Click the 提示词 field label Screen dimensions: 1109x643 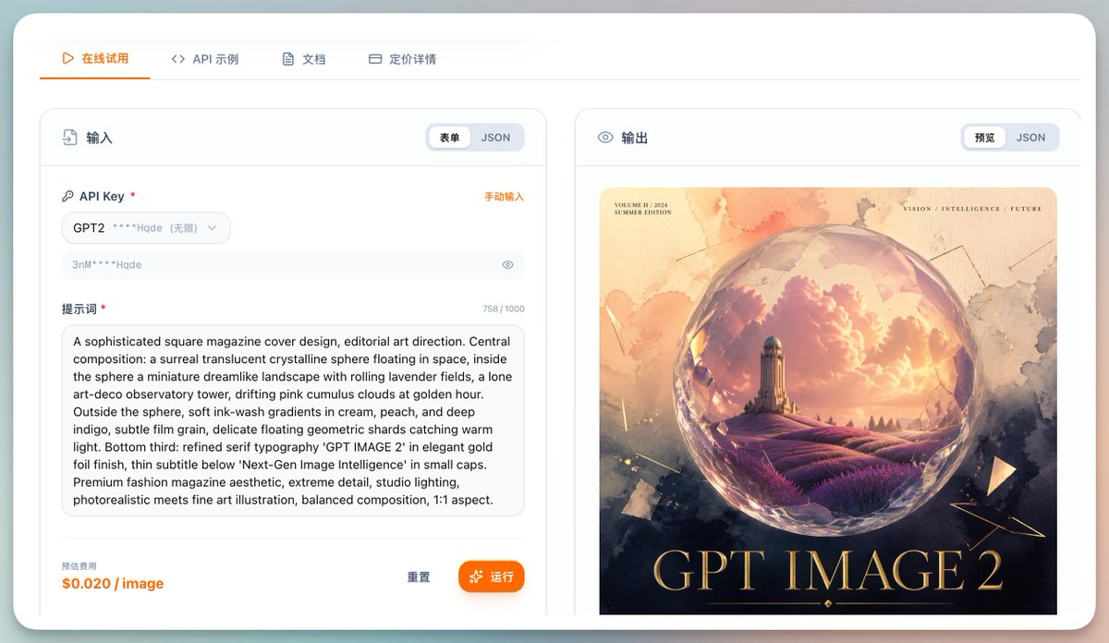tap(79, 309)
